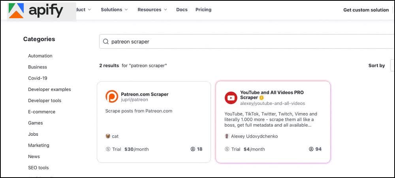Click the $30/month price
395x178 pixels.
(x=137, y=149)
